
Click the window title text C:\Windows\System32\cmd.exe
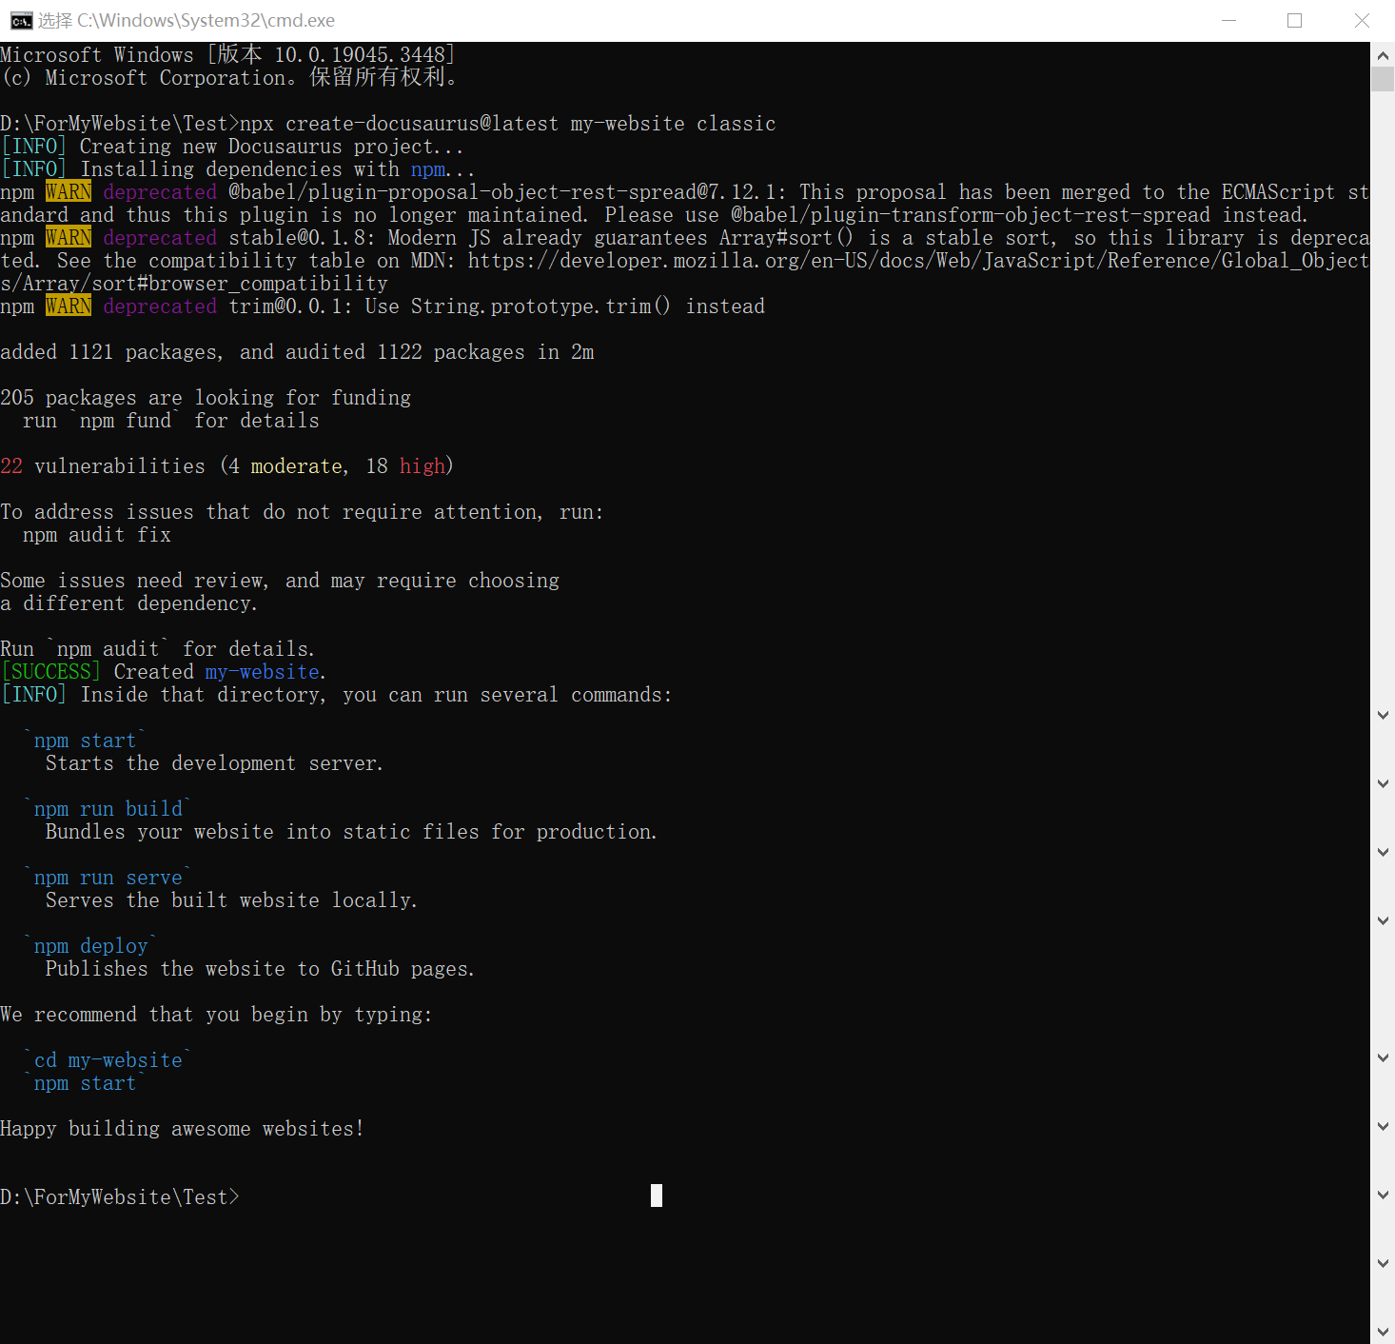tap(206, 20)
